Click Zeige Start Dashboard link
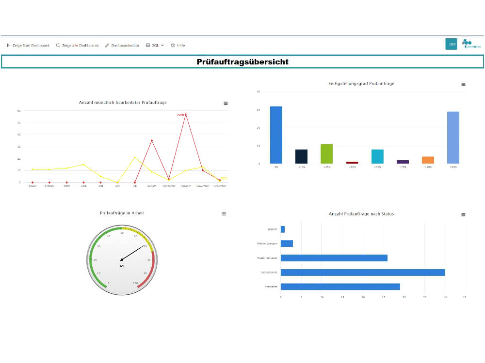Screen dimensions: 485x363 [31, 45]
